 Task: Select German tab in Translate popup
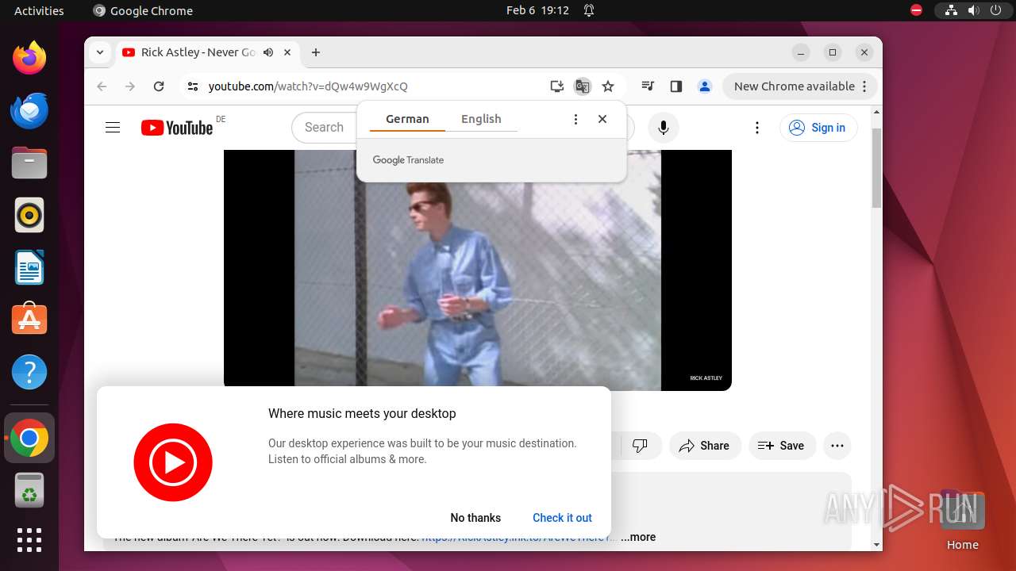[x=407, y=119]
